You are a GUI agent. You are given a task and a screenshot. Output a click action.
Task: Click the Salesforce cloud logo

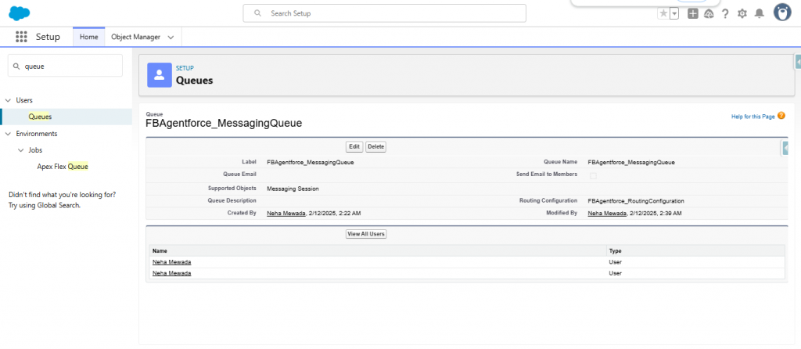(x=20, y=13)
